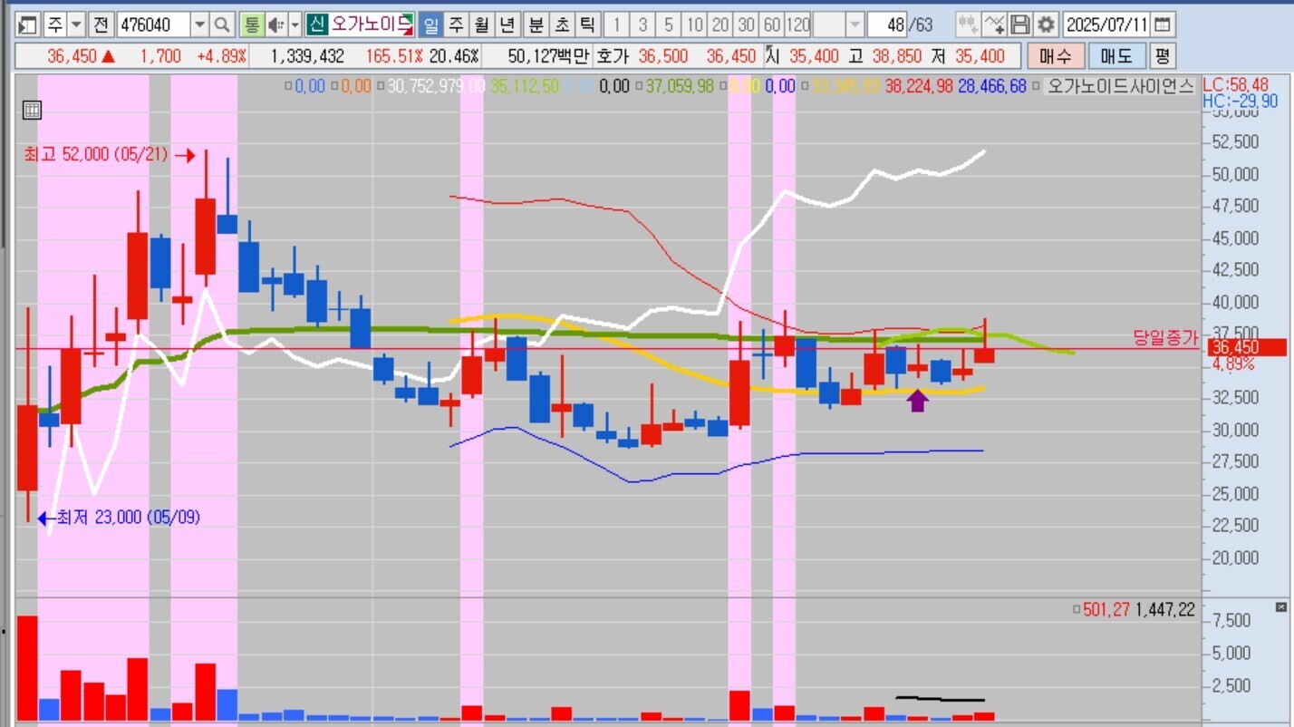This screenshot has height=727, width=1294.
Task: Select the 60 interval button
Action: (771, 24)
